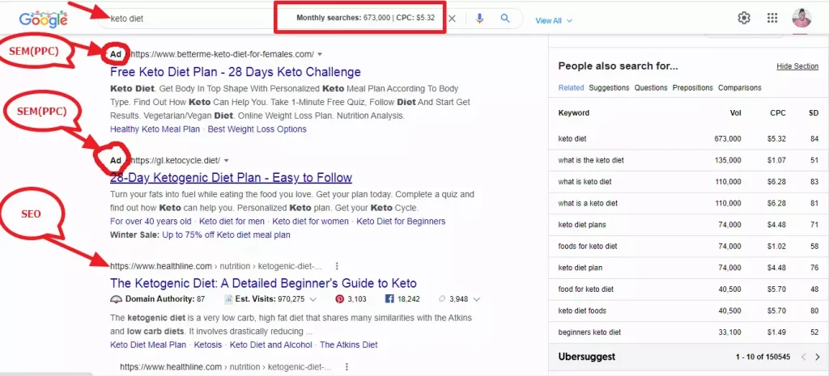
Task: Go to previous Ubersuggest results page
Action: 804,357
